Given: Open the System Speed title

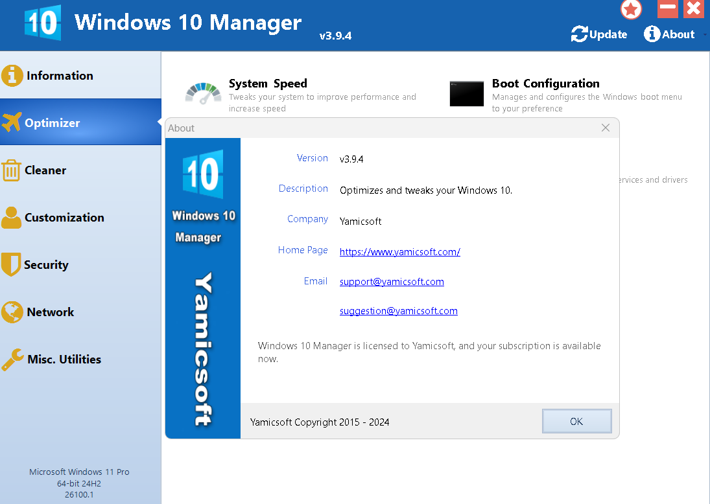Looking at the screenshot, I should click(x=268, y=84).
